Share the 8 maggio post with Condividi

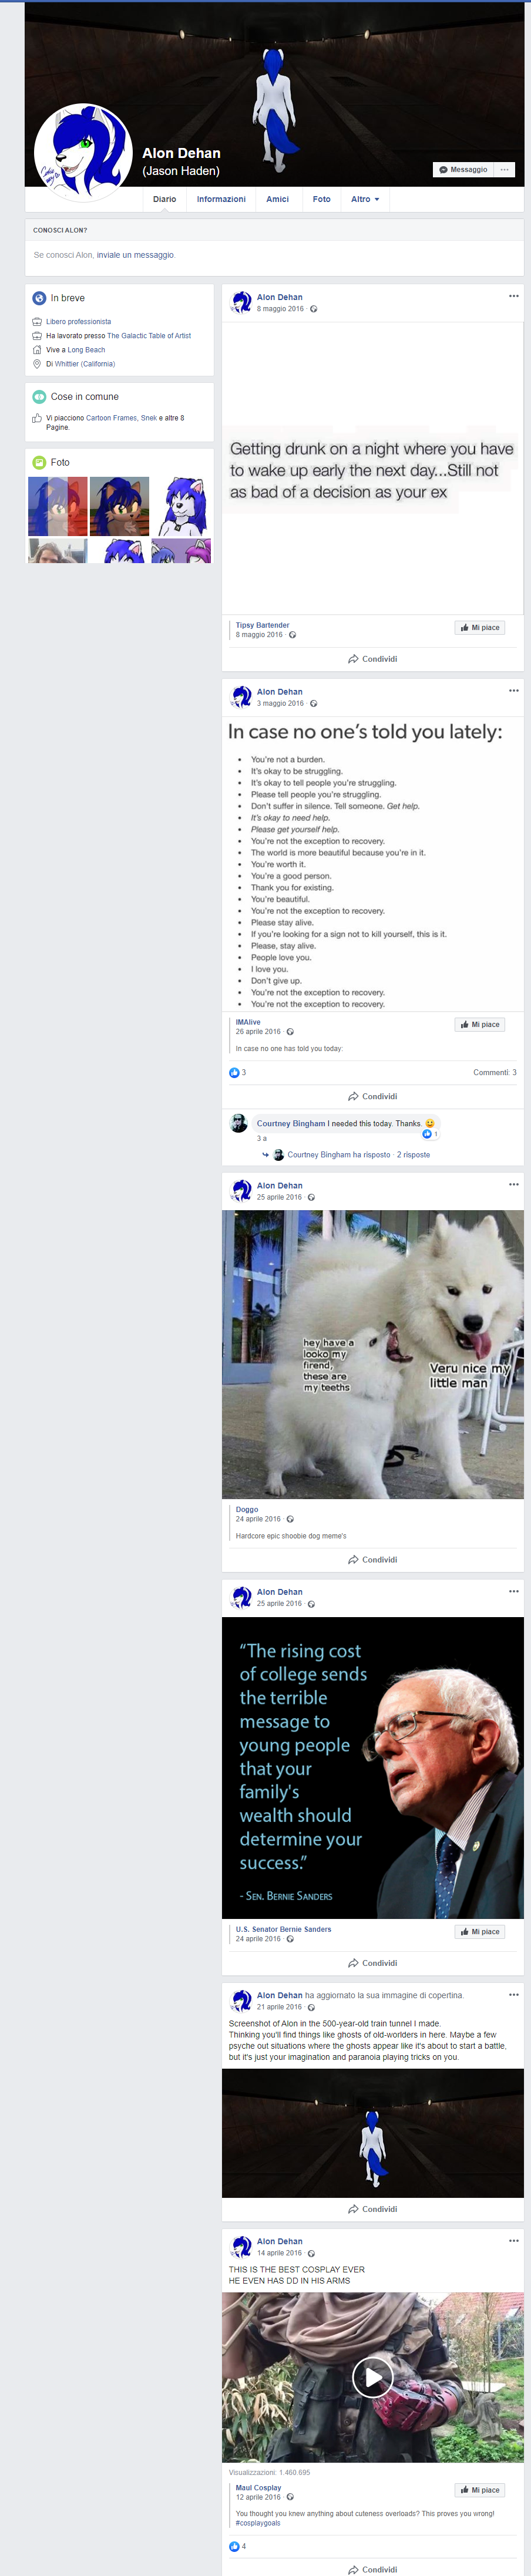[x=373, y=659]
